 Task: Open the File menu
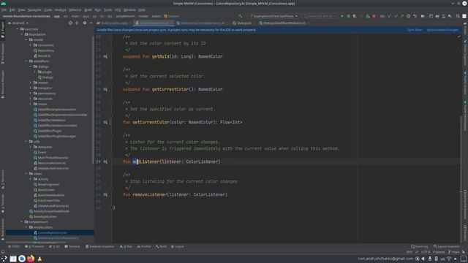click(4, 9)
